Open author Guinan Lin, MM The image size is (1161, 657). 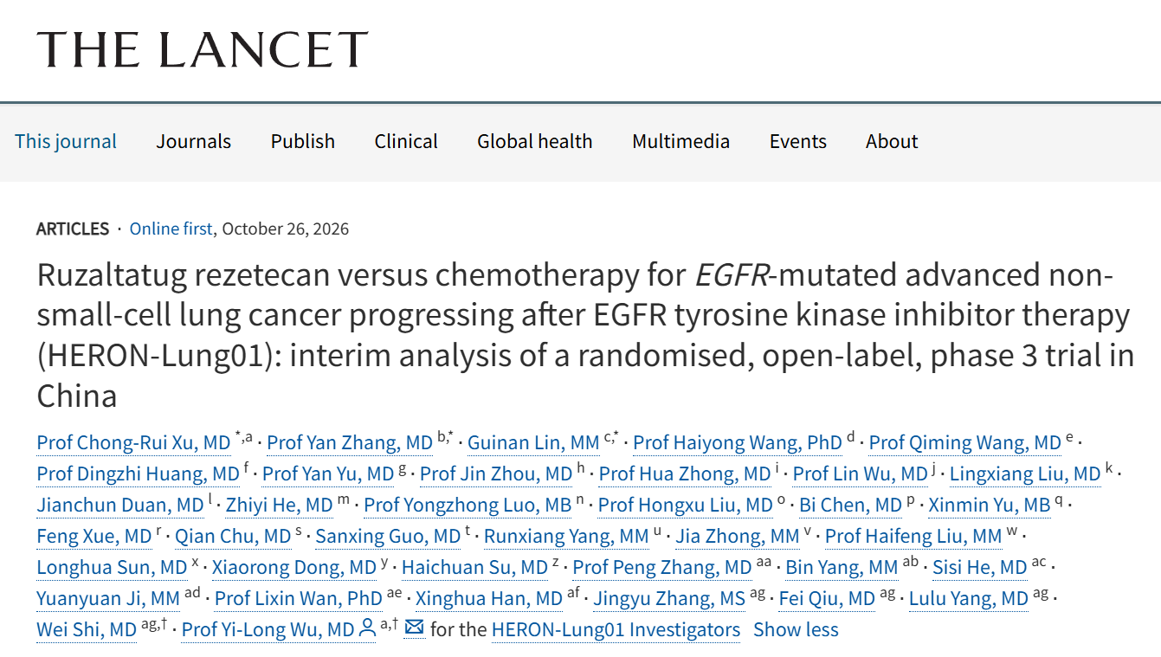[533, 442]
